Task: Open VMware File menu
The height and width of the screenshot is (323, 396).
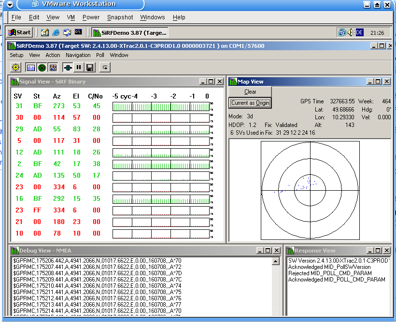Action: point(16,17)
